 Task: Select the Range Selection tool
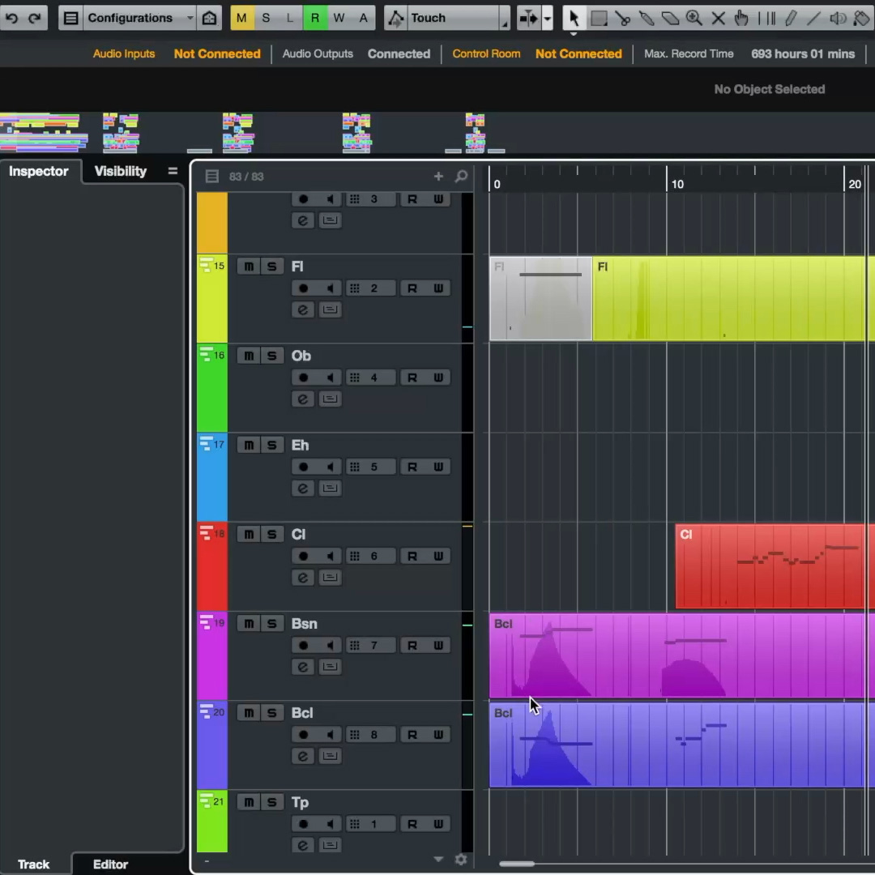(599, 18)
